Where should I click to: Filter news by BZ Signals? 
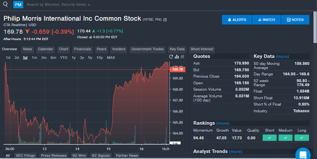point(101,156)
